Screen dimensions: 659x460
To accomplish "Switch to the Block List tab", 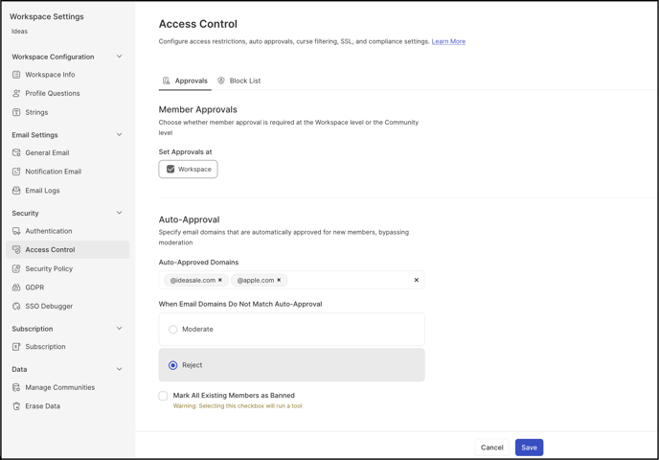I will click(x=239, y=80).
